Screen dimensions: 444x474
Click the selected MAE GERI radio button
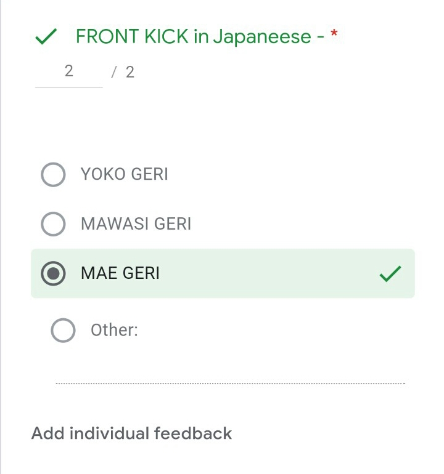pos(53,274)
